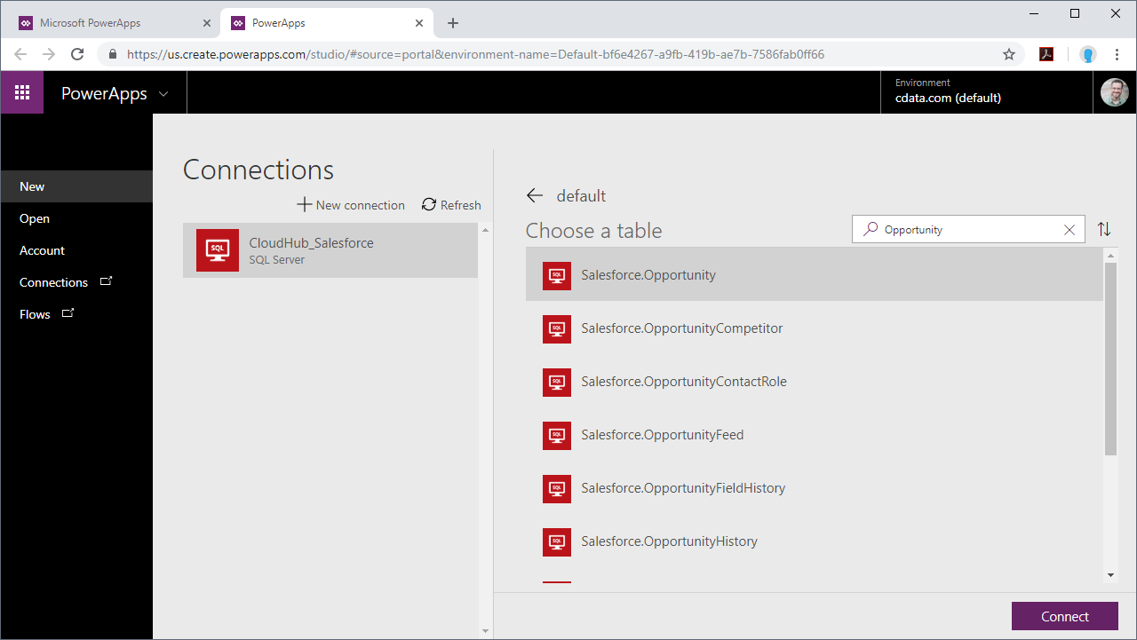Open a new browser tab
1137x640 pixels.
click(453, 23)
